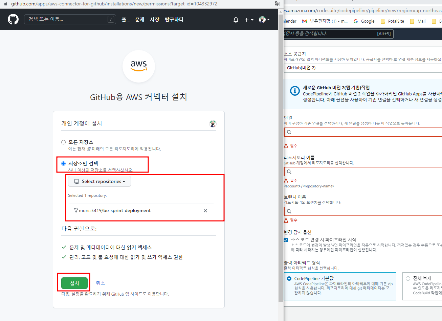The width and height of the screenshot is (442, 321).
Task: Click the account avatar beside 개인 계정에 설치
Action: [x=213, y=124]
